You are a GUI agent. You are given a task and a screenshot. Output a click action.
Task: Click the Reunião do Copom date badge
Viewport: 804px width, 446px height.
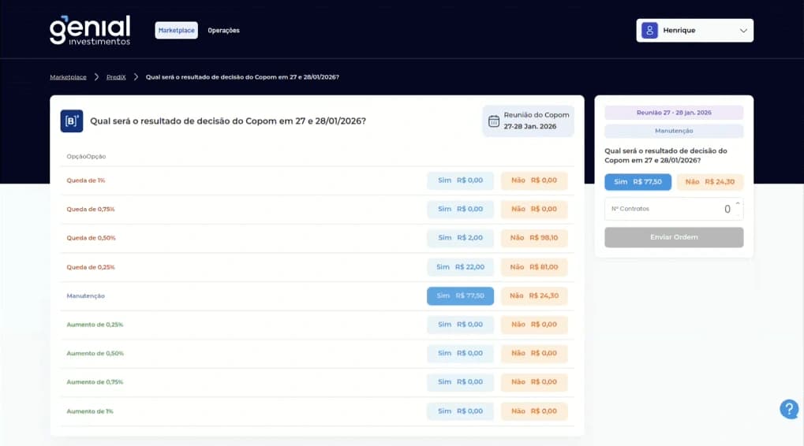(x=528, y=121)
